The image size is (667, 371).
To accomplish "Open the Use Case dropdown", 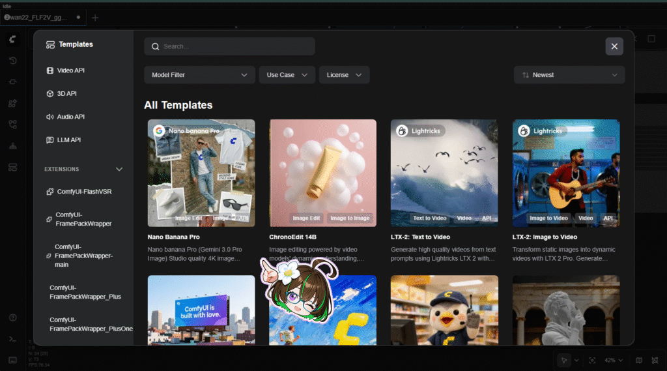I will [287, 75].
